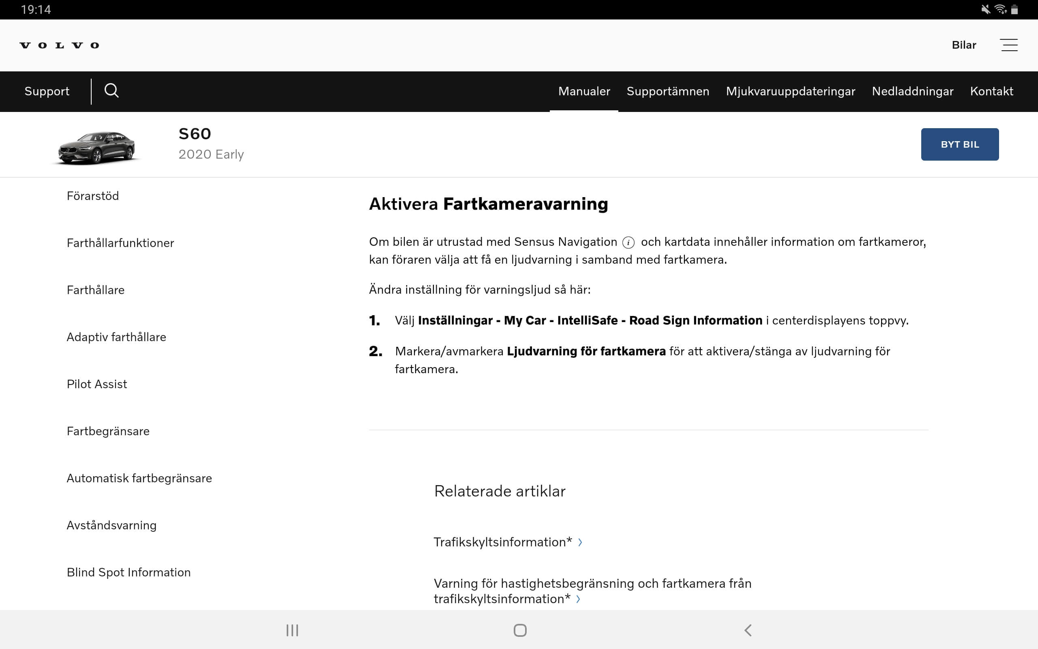
Task: Click the S60 model title
Action: (x=195, y=134)
